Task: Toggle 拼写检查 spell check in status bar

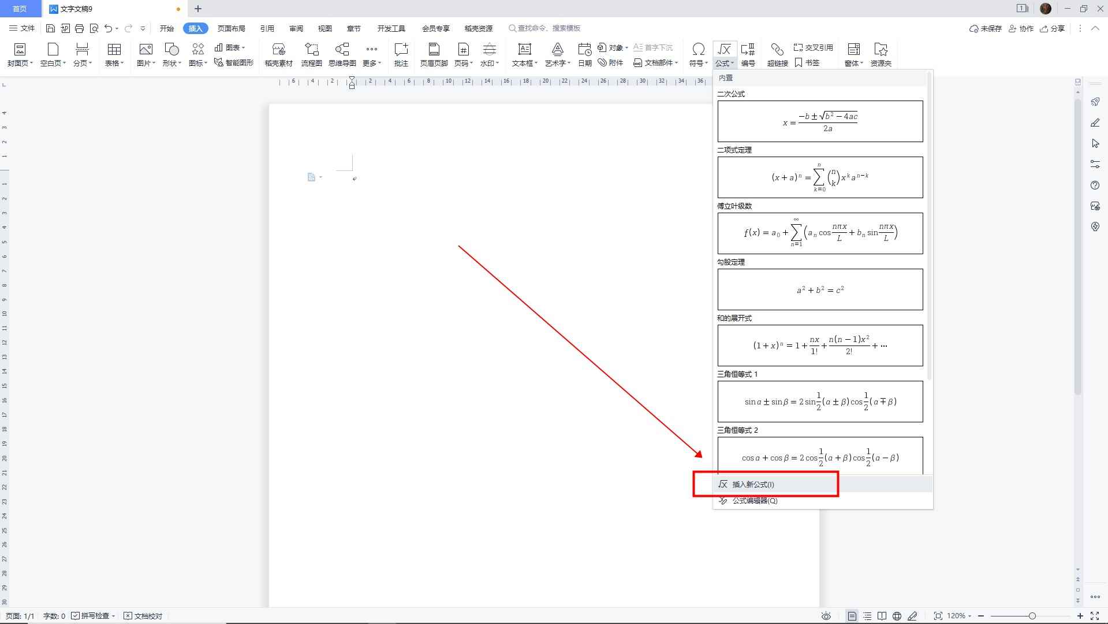Action: click(93, 616)
